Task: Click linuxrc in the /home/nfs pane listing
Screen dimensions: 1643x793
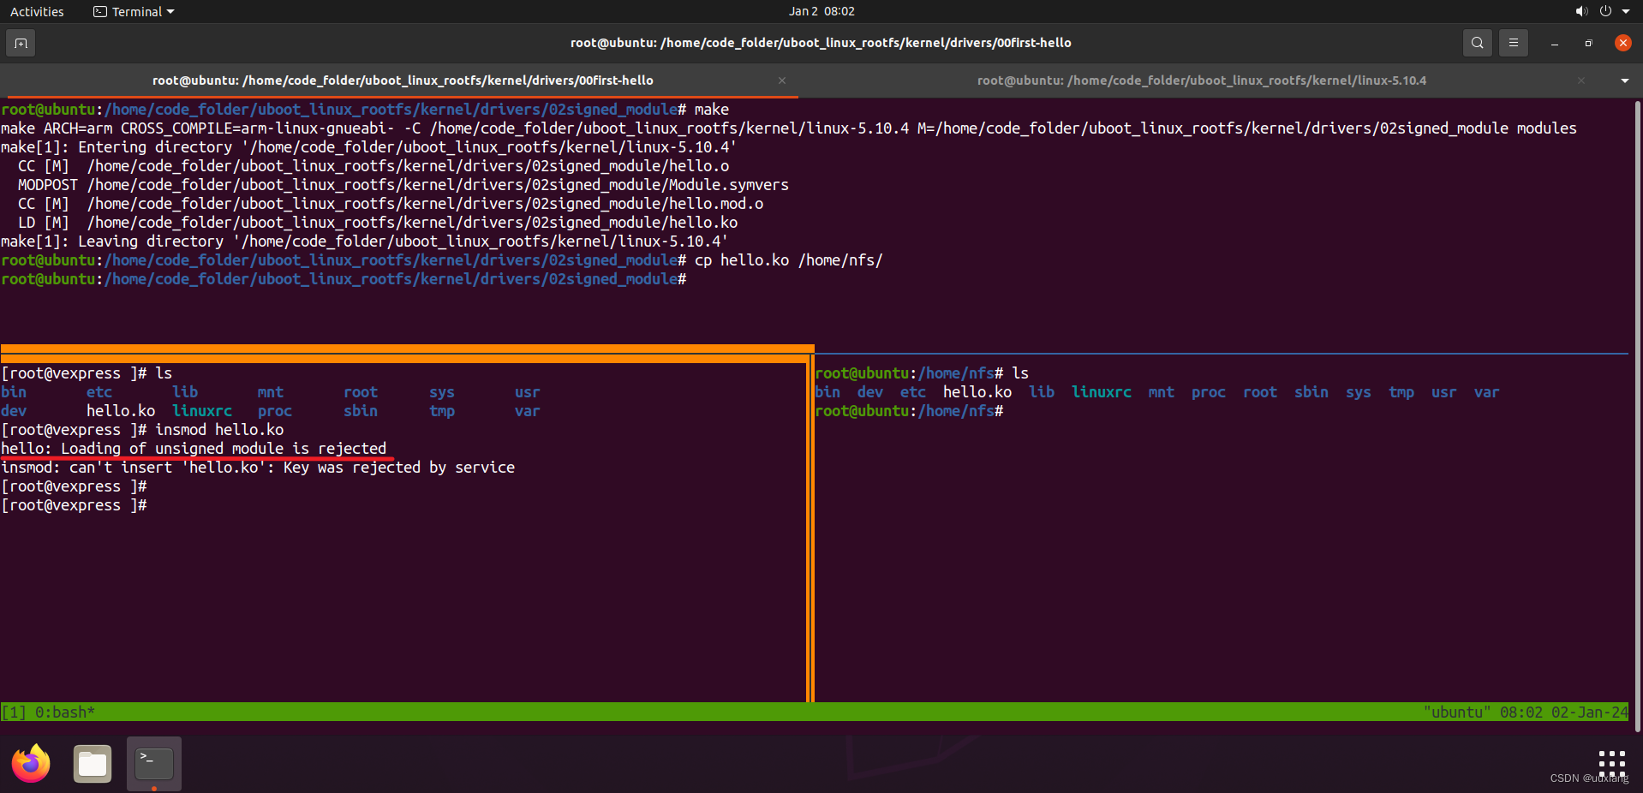Action: (x=1102, y=392)
